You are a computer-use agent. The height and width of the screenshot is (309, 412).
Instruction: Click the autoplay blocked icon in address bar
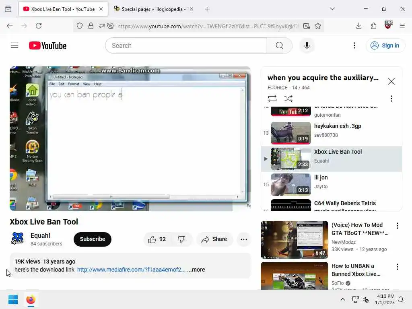coord(111,26)
